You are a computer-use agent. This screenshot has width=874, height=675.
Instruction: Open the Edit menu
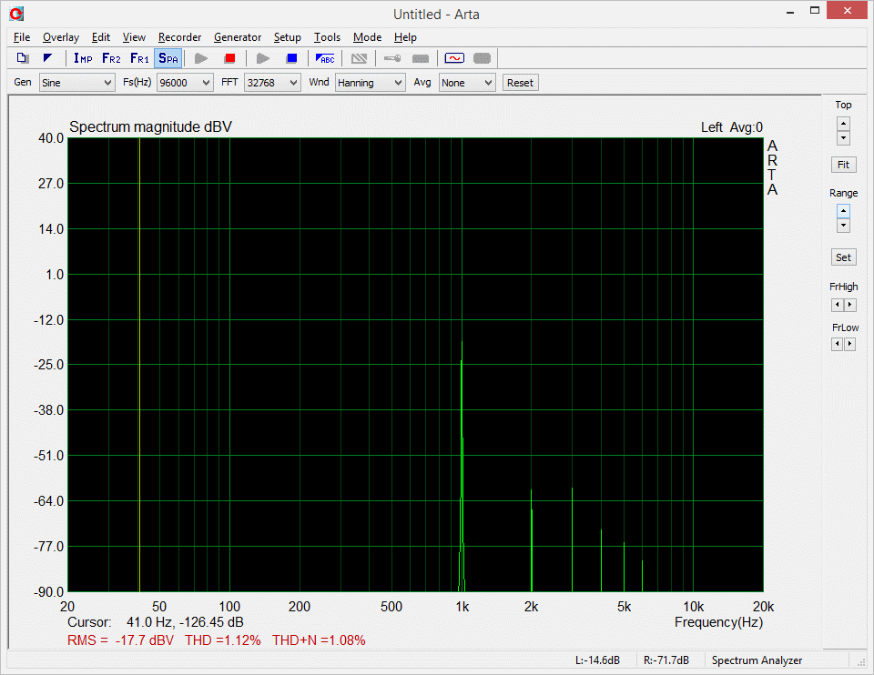[101, 37]
